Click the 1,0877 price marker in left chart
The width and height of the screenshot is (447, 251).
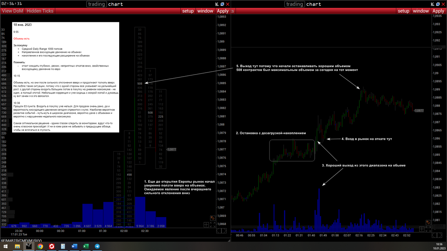pos(172,149)
